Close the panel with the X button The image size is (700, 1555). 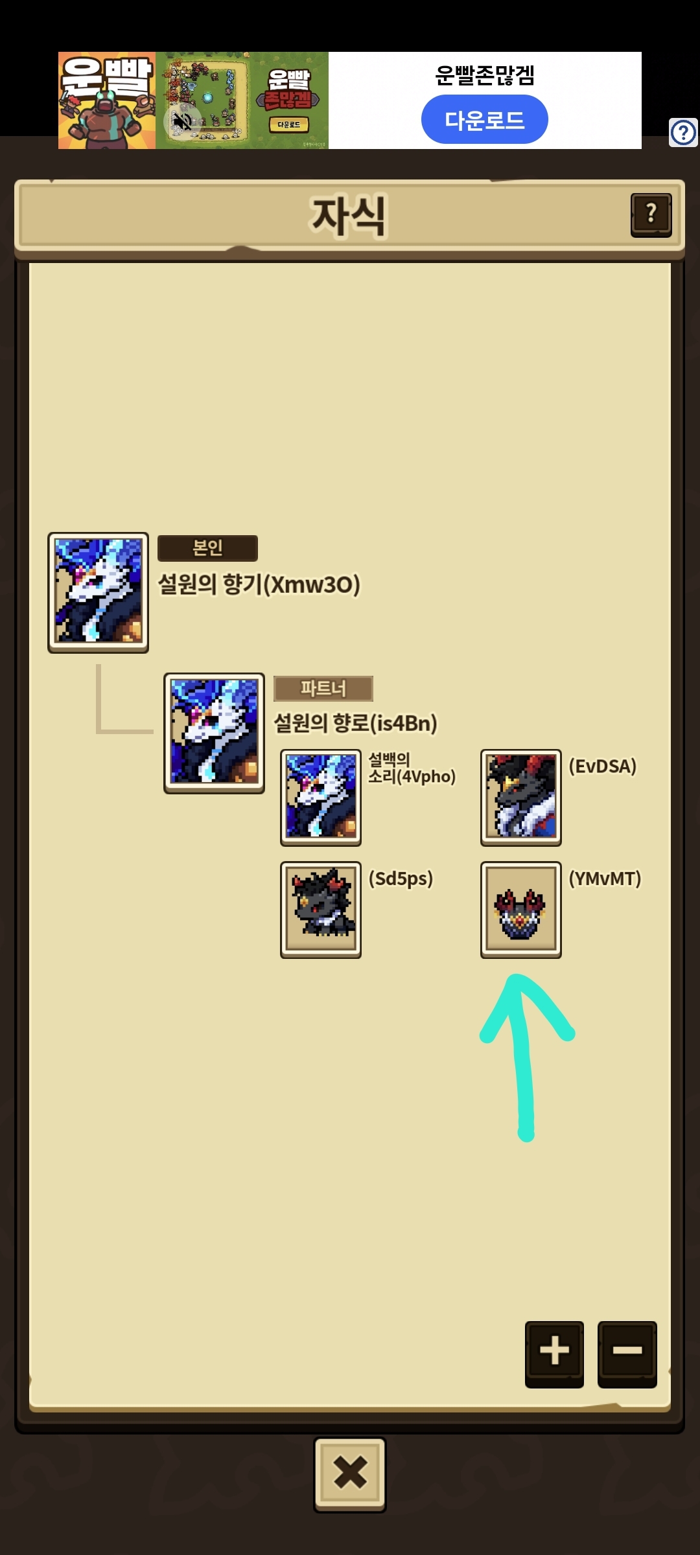click(x=350, y=1474)
